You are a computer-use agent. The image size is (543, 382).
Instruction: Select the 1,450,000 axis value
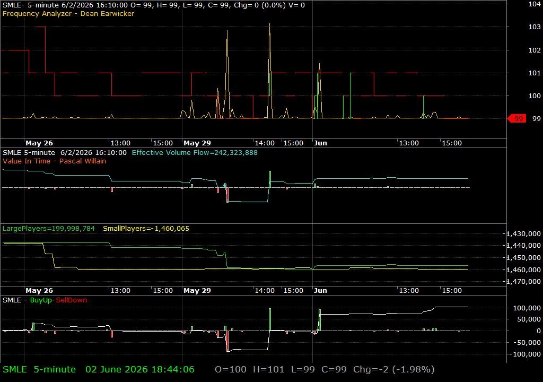click(523, 257)
